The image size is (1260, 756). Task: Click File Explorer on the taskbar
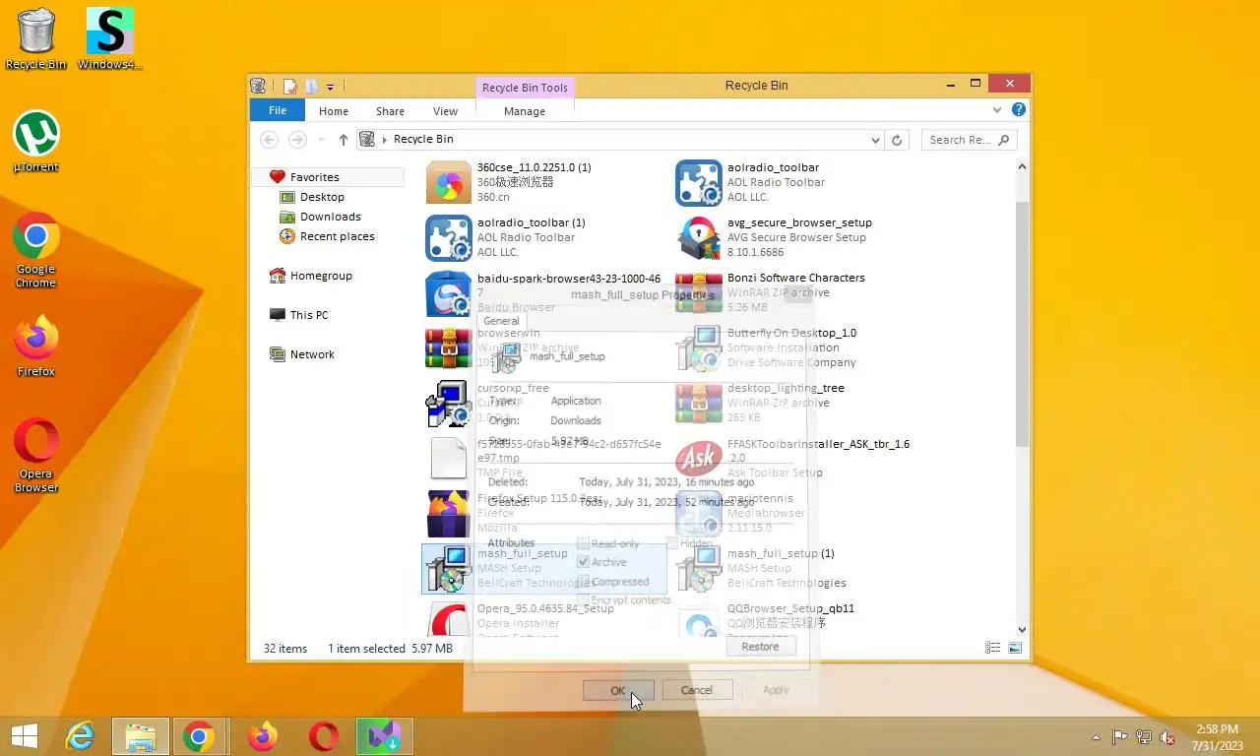pos(141,736)
